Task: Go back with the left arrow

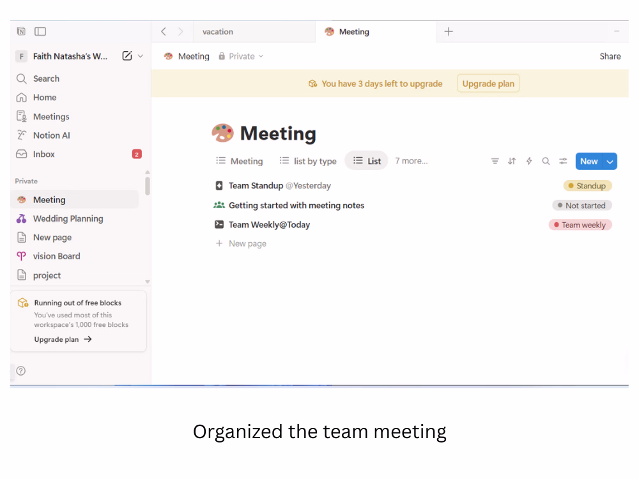Action: 164,31
